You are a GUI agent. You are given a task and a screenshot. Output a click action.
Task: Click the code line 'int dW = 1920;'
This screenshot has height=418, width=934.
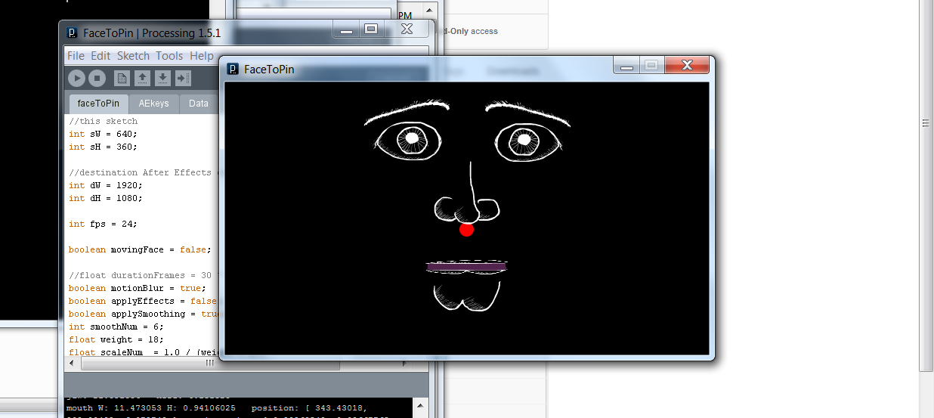click(x=106, y=185)
